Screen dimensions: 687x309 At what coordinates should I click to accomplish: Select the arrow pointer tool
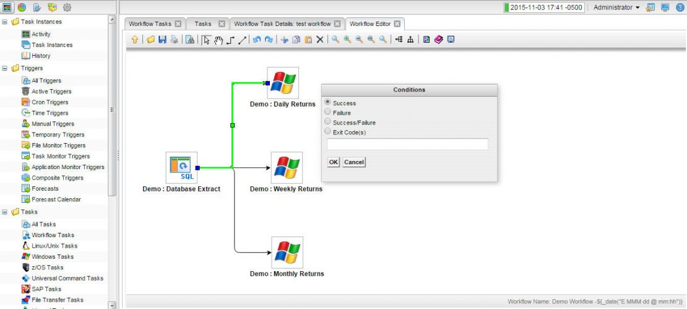(x=206, y=40)
